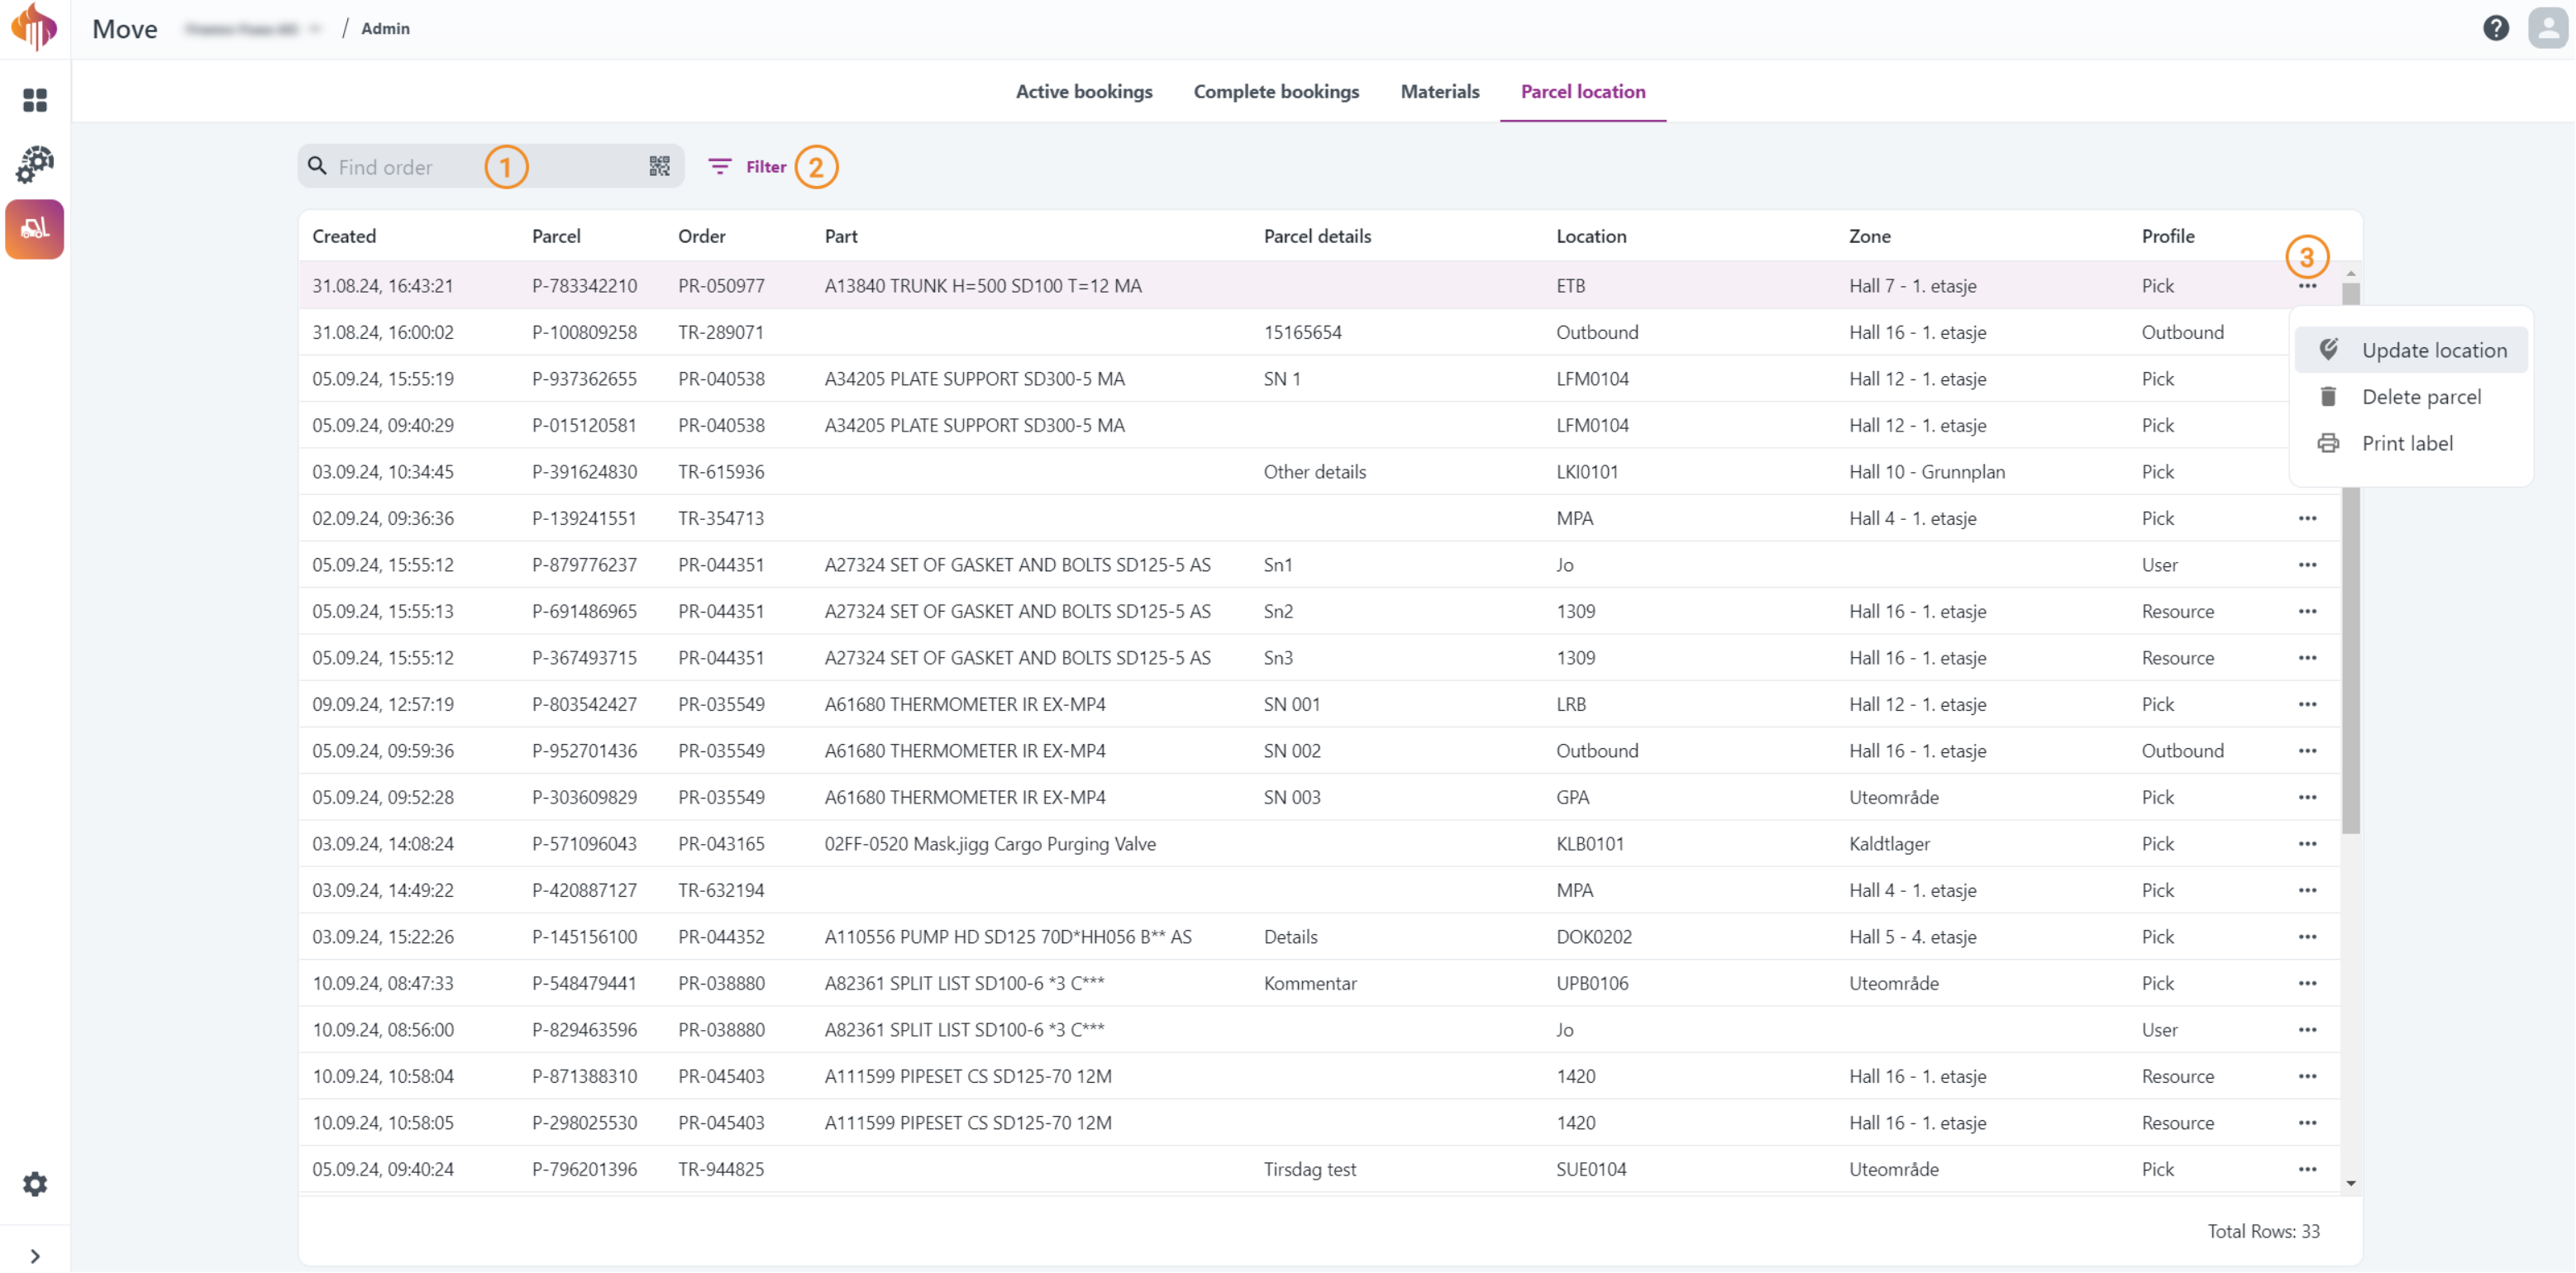
Task: Open row menu for parcel P-145156100
Action: tap(2306, 937)
